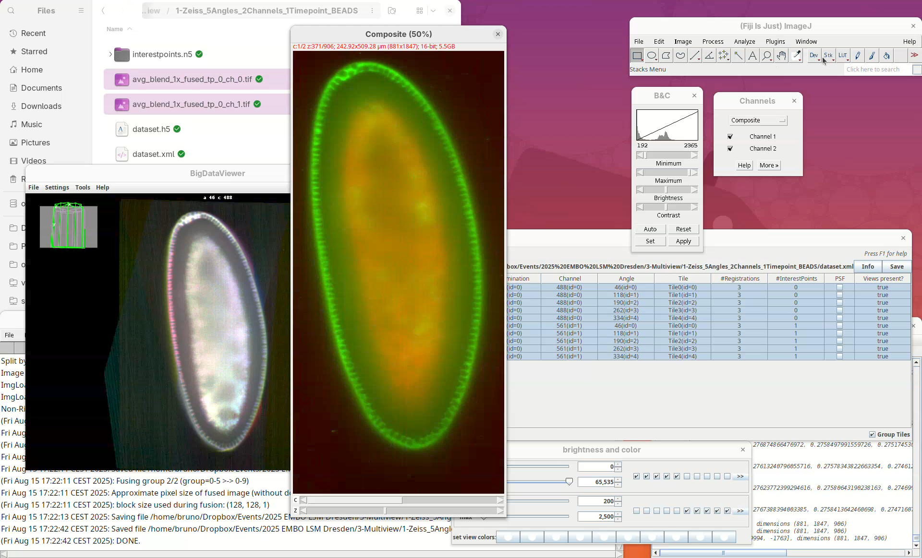
Task: Open BigDataViewer Settings menu
Action: 57,188
